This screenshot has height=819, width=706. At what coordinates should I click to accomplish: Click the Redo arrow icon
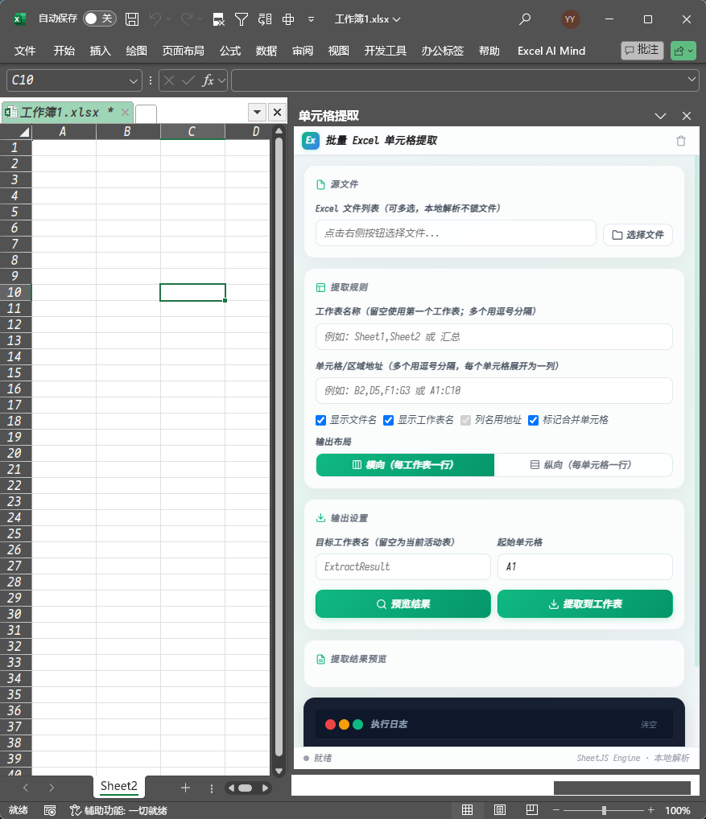[187, 19]
